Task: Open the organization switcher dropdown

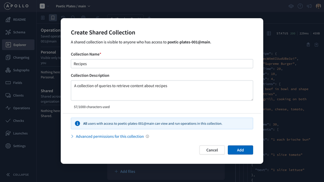Action: pos(45,6)
